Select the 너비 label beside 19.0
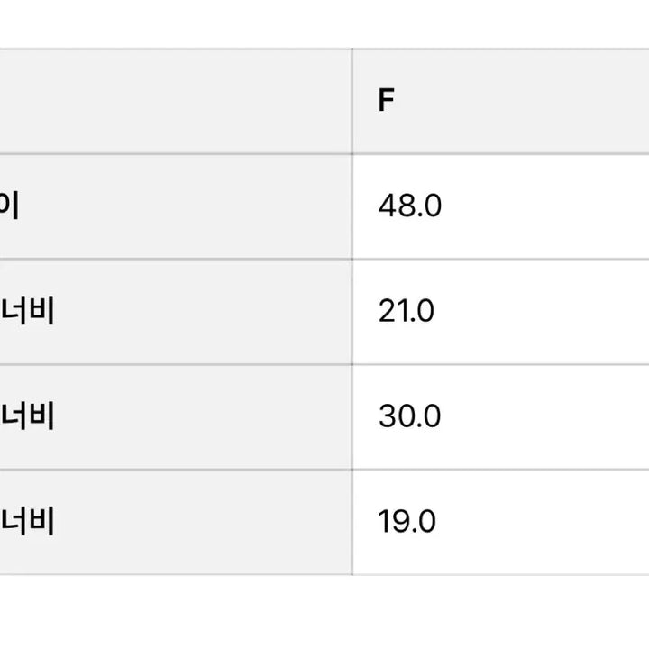649x649 pixels. pyautogui.click(x=28, y=522)
